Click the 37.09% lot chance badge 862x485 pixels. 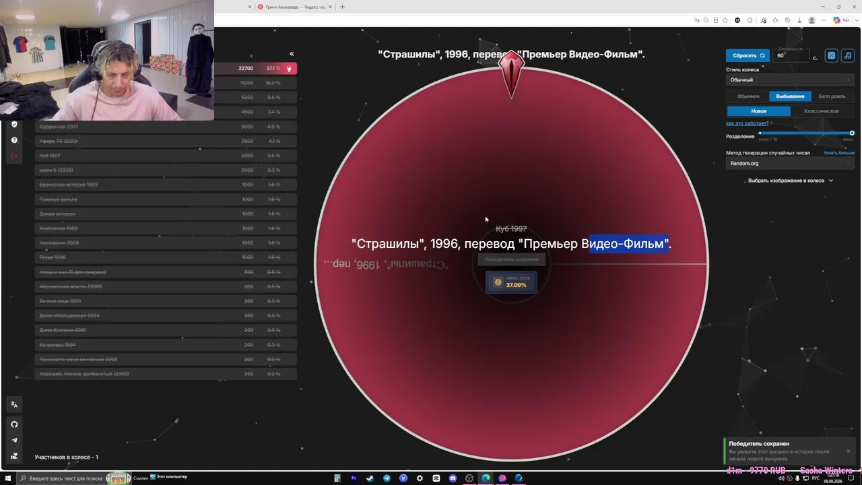point(512,282)
